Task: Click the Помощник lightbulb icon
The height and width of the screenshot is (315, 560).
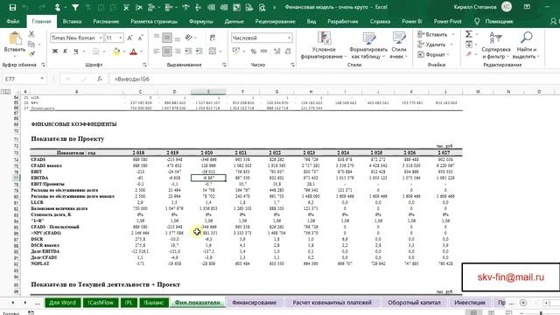Action: [x=477, y=21]
